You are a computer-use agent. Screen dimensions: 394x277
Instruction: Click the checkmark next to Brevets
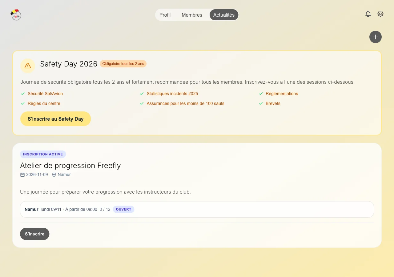click(x=261, y=103)
